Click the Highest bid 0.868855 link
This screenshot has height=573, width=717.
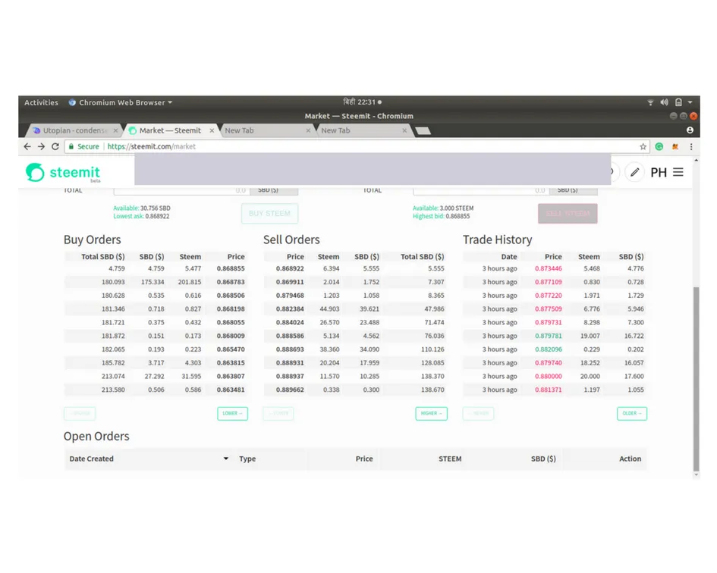(x=441, y=216)
